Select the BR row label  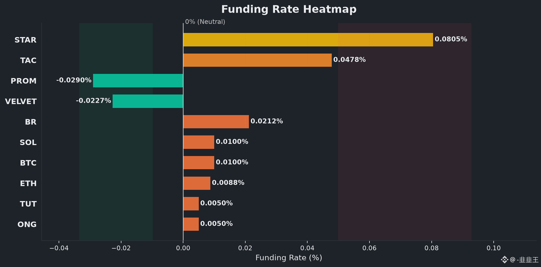[31, 122]
